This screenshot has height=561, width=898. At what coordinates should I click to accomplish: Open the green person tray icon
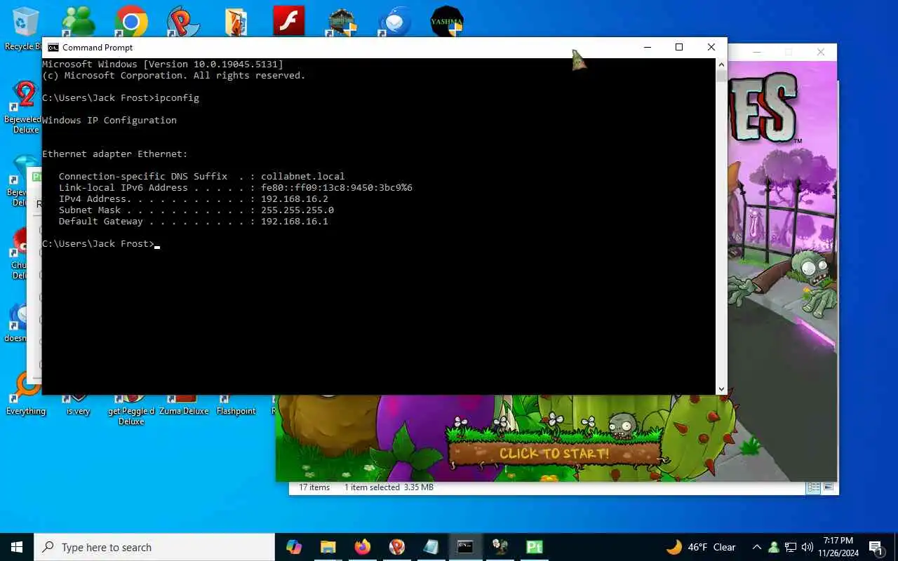774,547
